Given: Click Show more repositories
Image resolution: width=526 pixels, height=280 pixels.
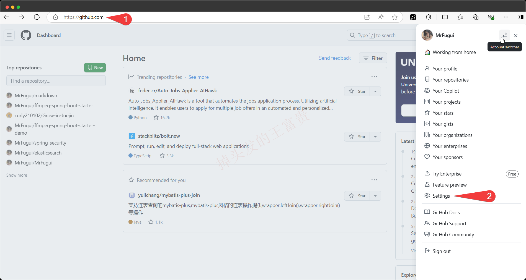Looking at the screenshot, I should coord(17,175).
